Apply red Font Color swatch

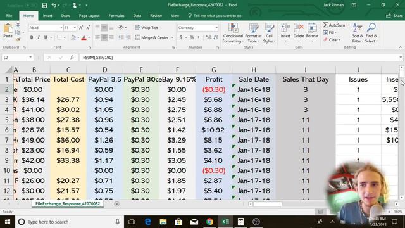(x=84, y=38)
